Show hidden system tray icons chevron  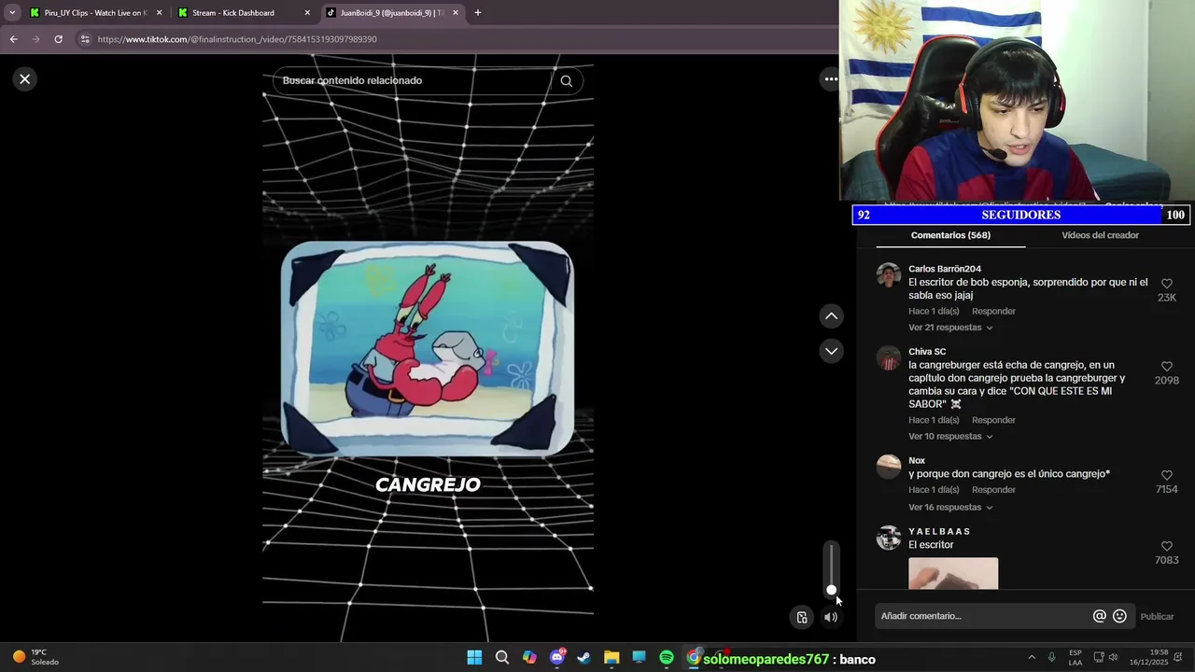pos(1032,658)
